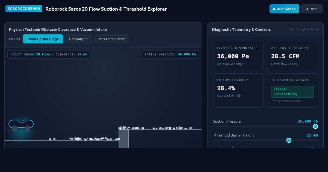Click the Robot Saros 20 Flow clearance readout
The height and width of the screenshot is (172, 328).
pos(49,54)
